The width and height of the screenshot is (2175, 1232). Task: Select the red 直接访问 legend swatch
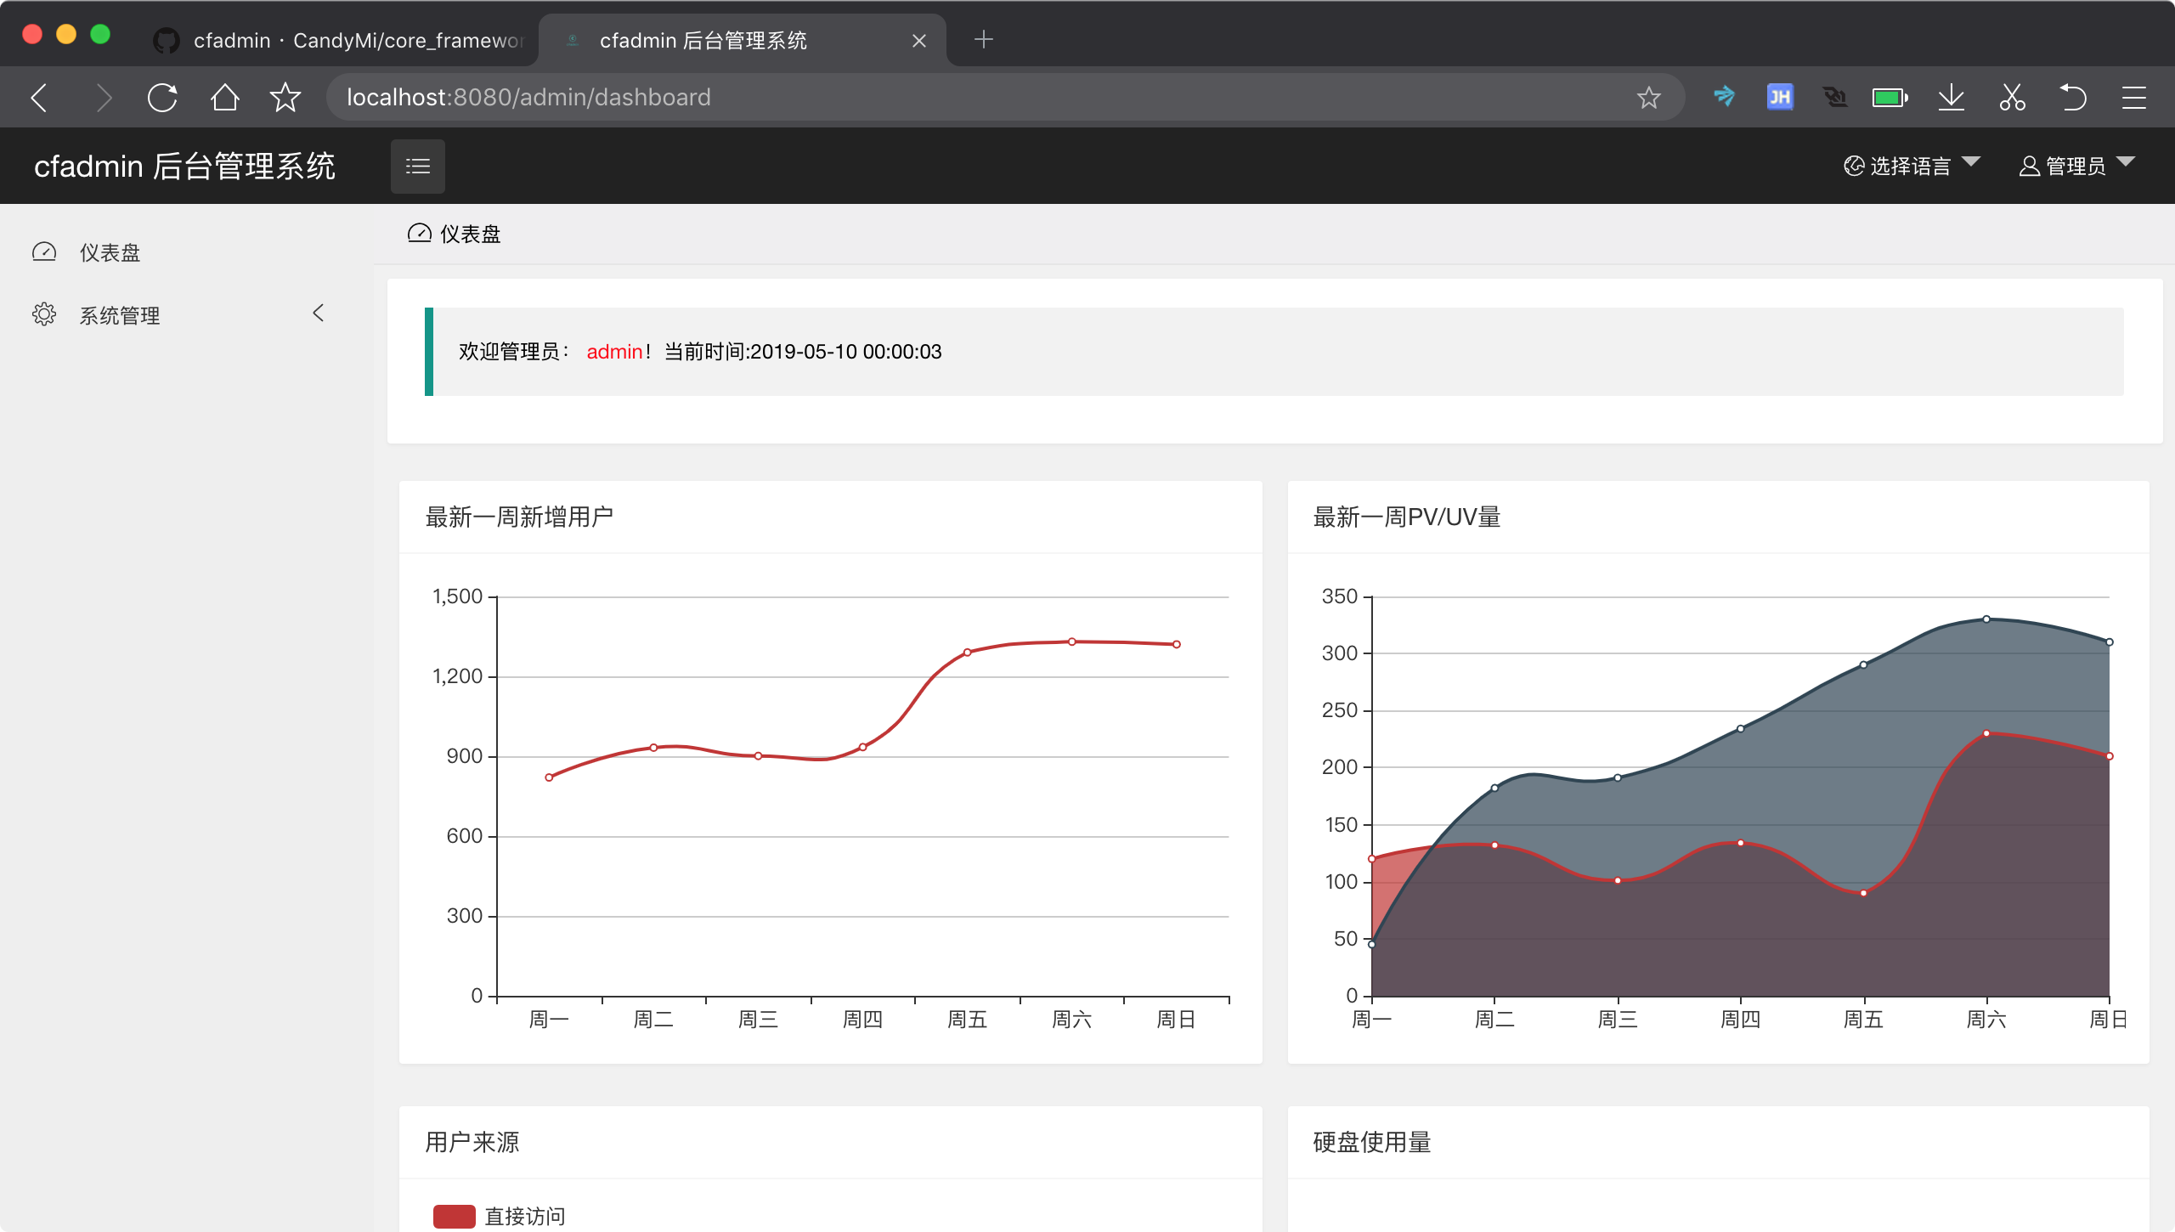[x=455, y=1217]
